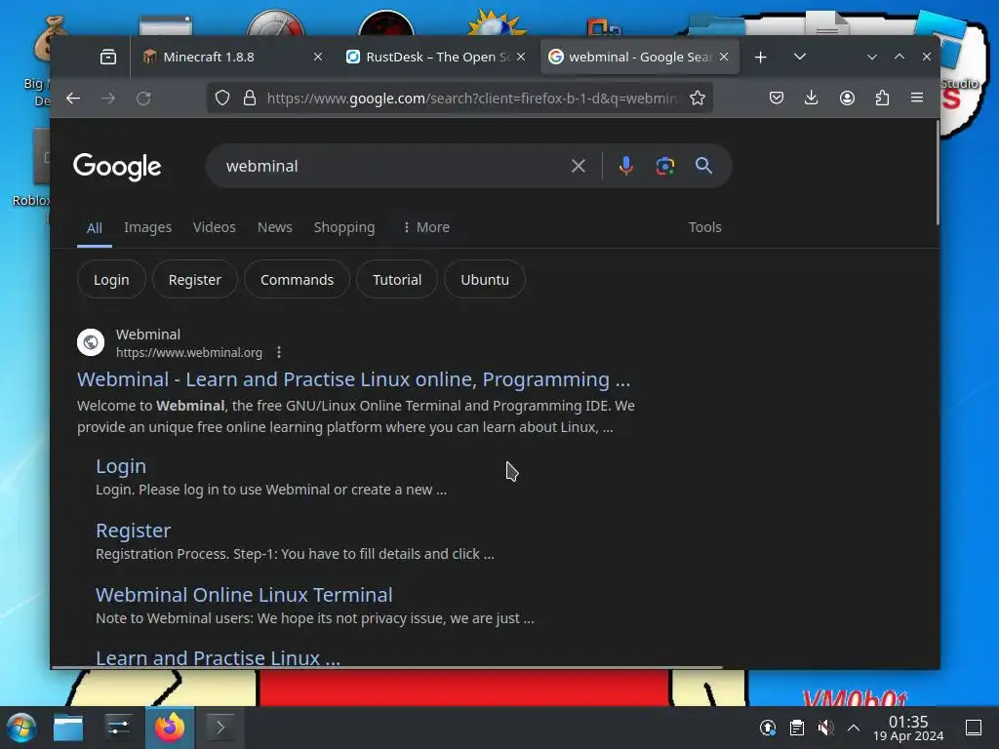The image size is (999, 749).
Task: Bookmark this page with star icon
Action: tap(698, 99)
